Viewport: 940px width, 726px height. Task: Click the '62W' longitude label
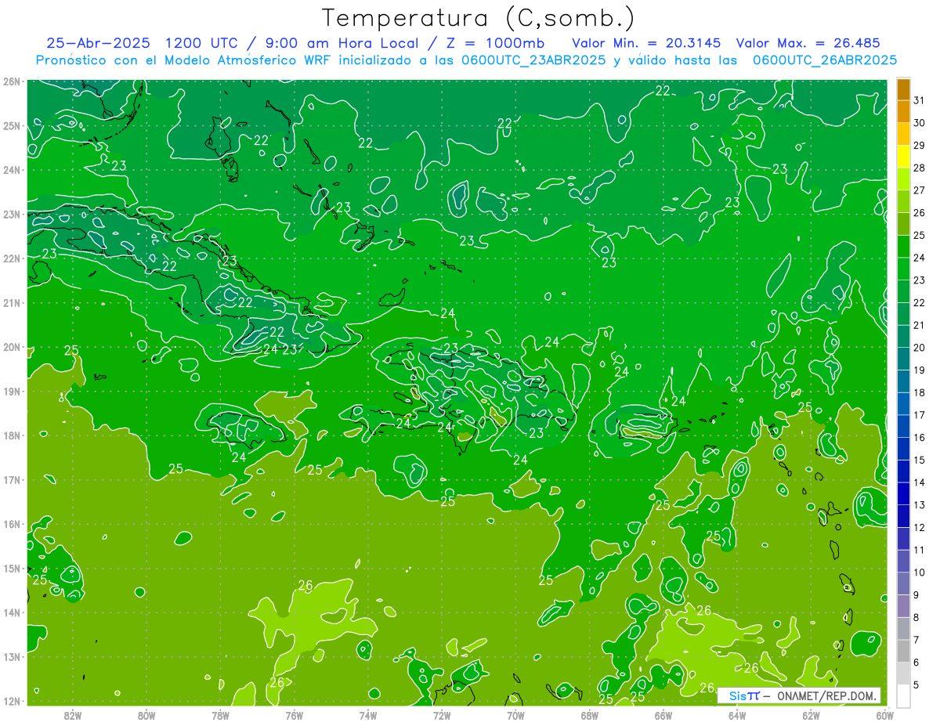(811, 715)
